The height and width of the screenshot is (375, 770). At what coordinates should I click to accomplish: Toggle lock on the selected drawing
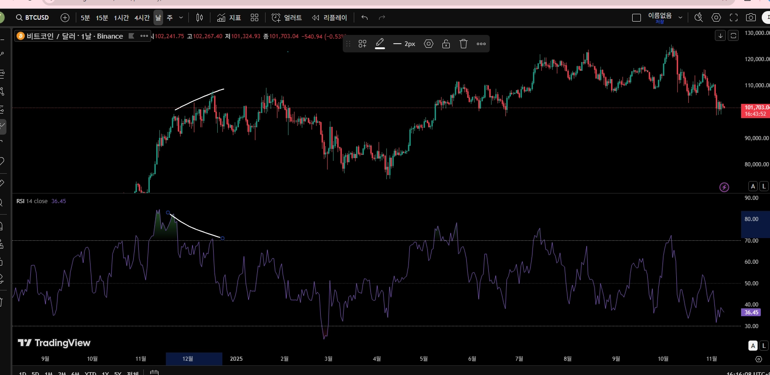(x=446, y=44)
